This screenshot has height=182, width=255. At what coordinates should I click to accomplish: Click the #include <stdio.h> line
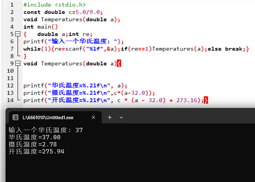(54, 5)
